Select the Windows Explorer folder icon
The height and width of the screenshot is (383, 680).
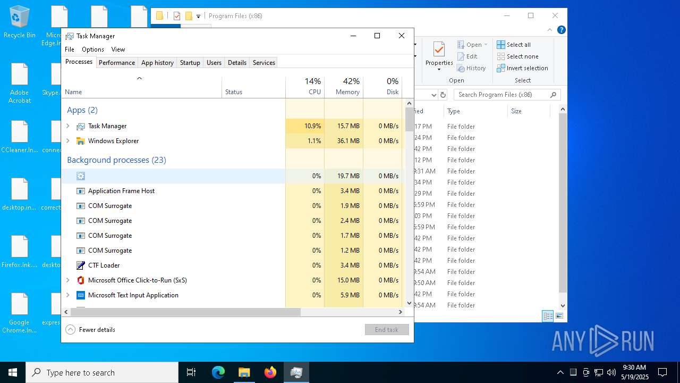pyautogui.click(x=81, y=141)
